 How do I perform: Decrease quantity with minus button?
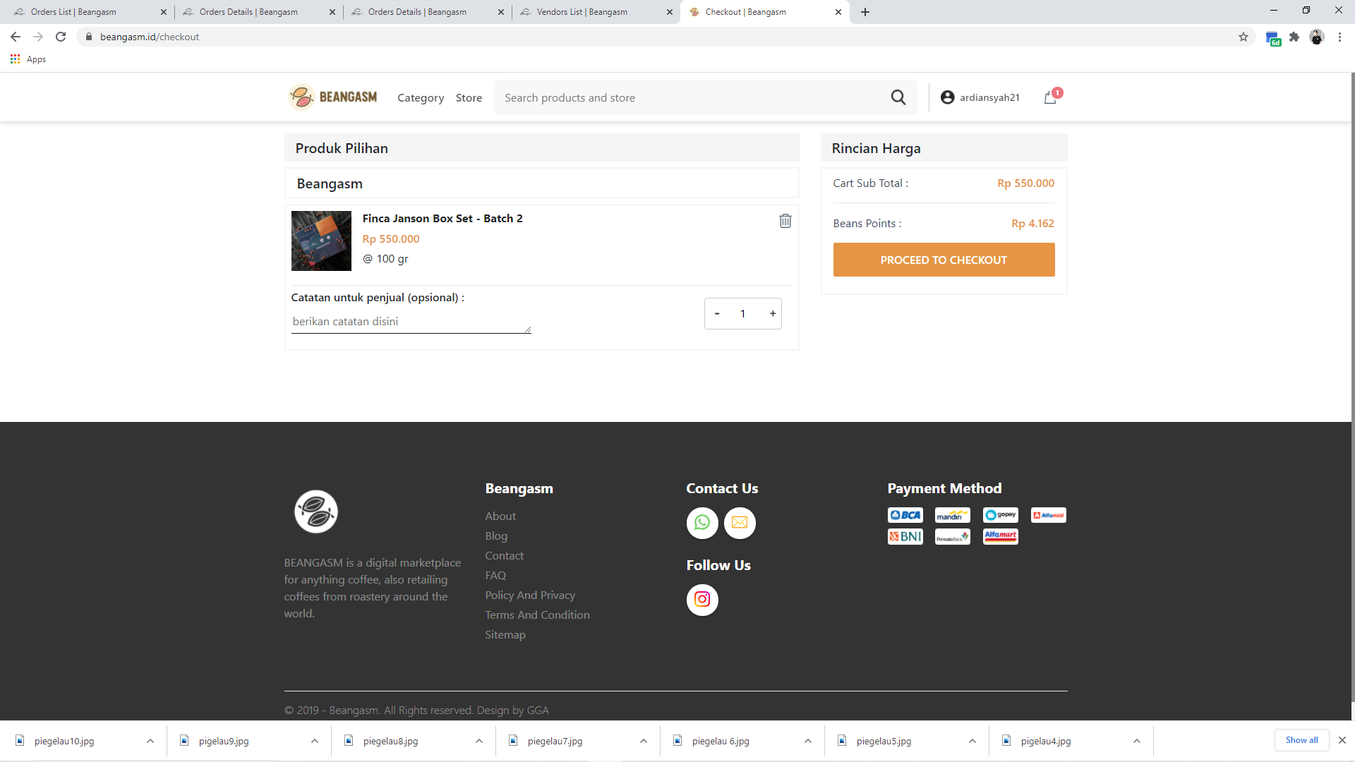717,313
